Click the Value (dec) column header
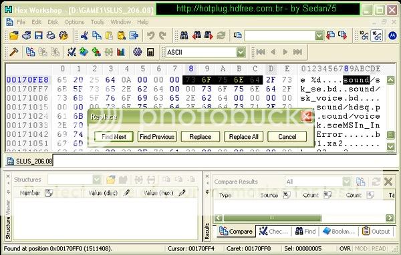This screenshot has width=401, height=255. (103, 193)
